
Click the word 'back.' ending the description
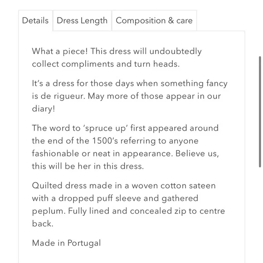[43, 224]
